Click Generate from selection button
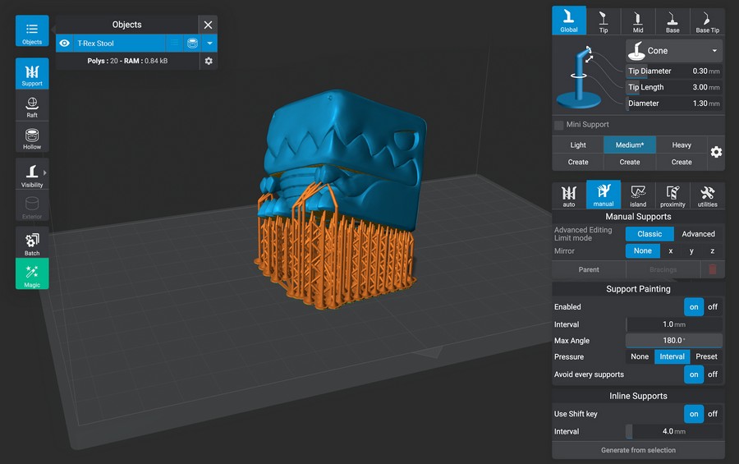Viewport: 739px width, 464px height. click(638, 450)
